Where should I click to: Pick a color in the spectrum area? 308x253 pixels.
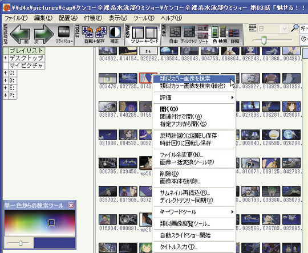coord(40,223)
